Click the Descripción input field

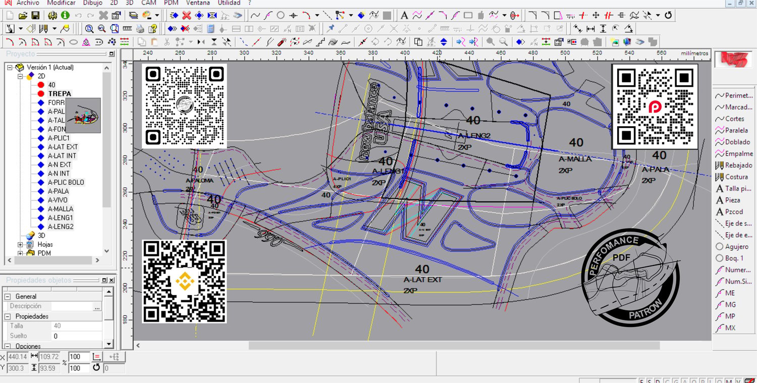point(72,306)
